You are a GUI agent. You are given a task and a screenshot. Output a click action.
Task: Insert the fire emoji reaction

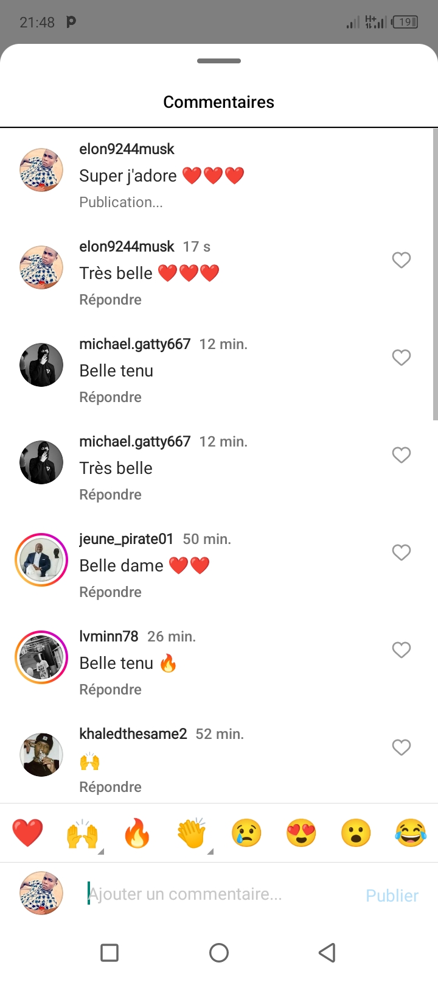click(x=137, y=833)
